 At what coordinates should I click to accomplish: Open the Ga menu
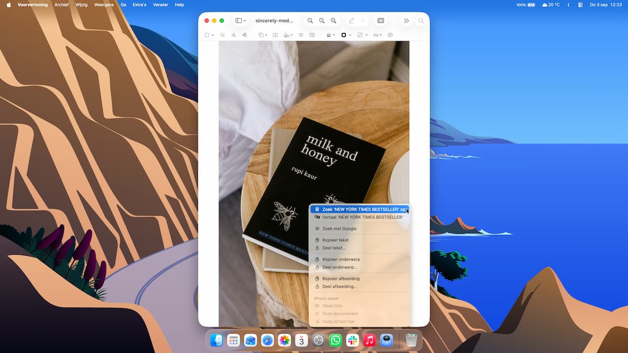point(124,5)
